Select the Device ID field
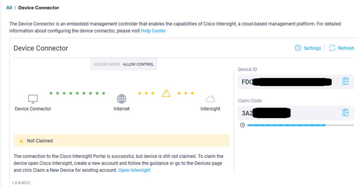 (x=296, y=82)
